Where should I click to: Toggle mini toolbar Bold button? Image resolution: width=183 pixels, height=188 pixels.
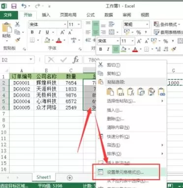pos(101,49)
